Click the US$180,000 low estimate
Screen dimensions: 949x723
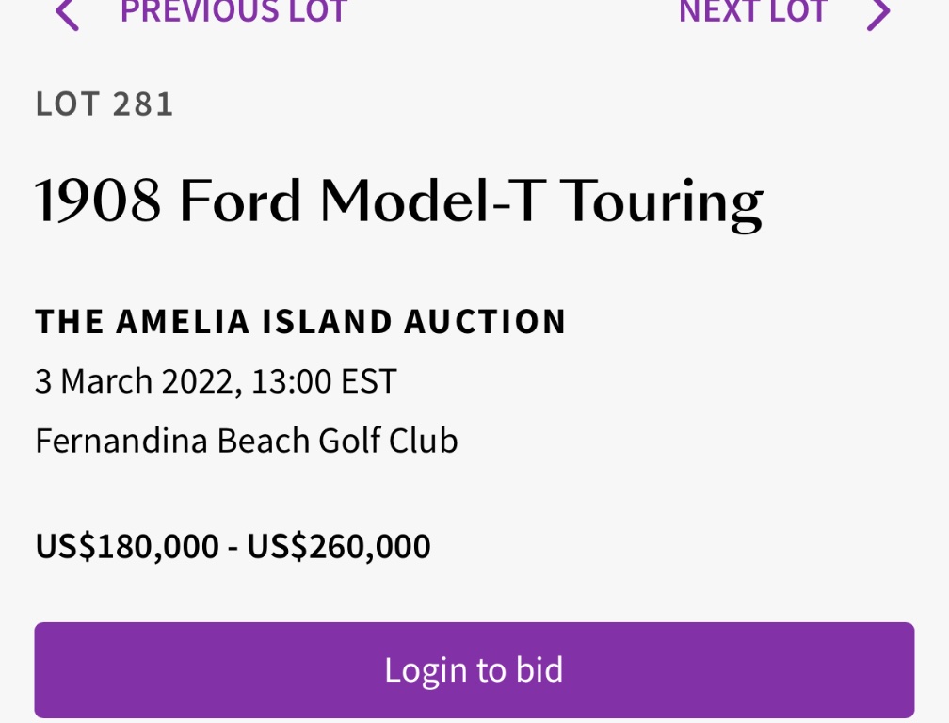point(127,546)
